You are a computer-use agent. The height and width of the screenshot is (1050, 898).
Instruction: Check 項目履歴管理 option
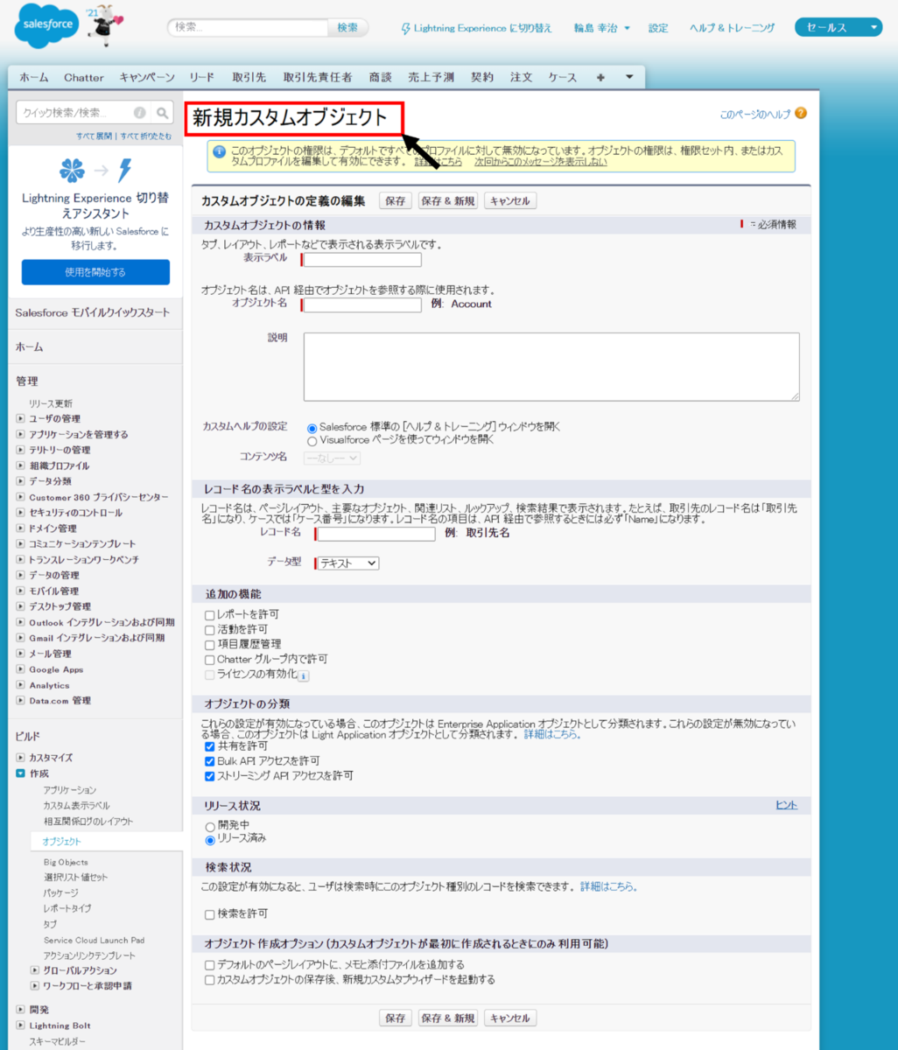[x=209, y=645]
